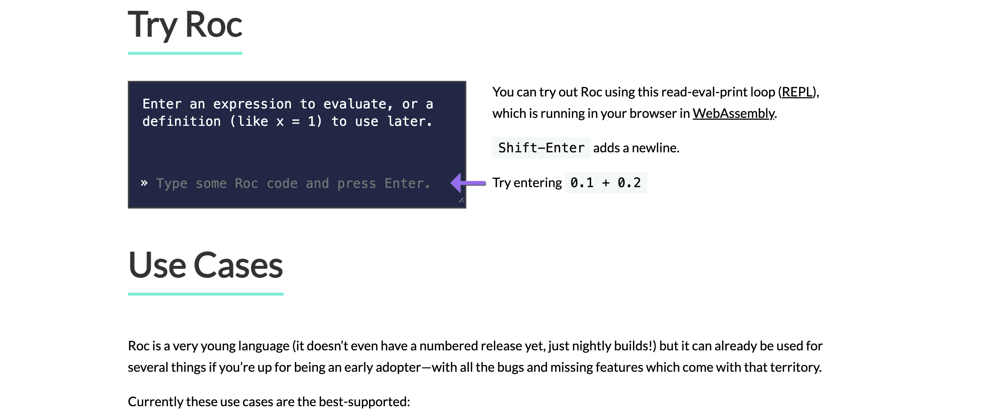The image size is (982, 420).
Task: Click the teal underline beneath Use Cases
Action: tap(206, 294)
